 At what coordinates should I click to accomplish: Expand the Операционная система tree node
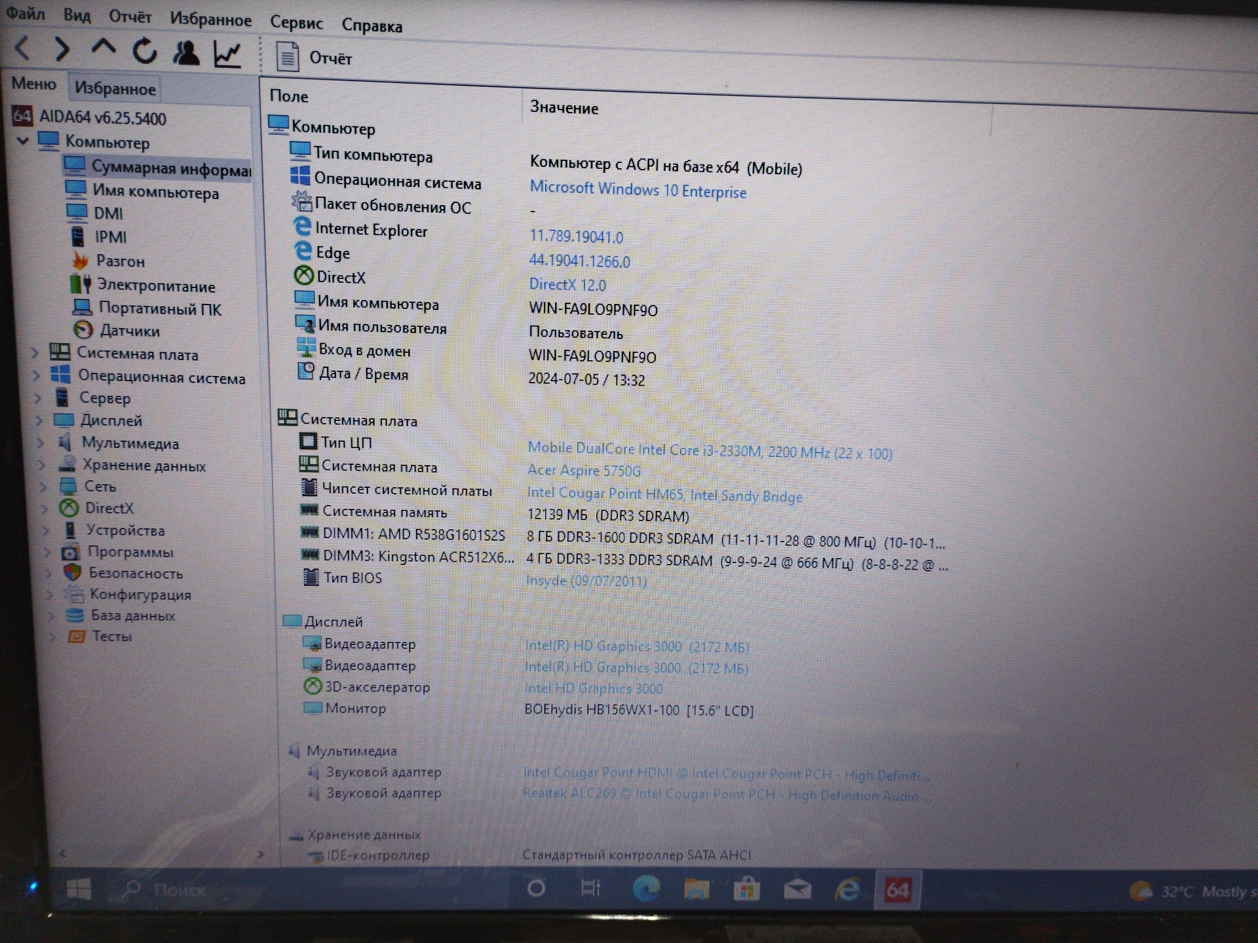(37, 376)
